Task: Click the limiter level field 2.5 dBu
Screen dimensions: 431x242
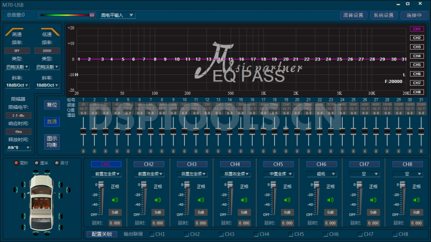Action: point(18,115)
